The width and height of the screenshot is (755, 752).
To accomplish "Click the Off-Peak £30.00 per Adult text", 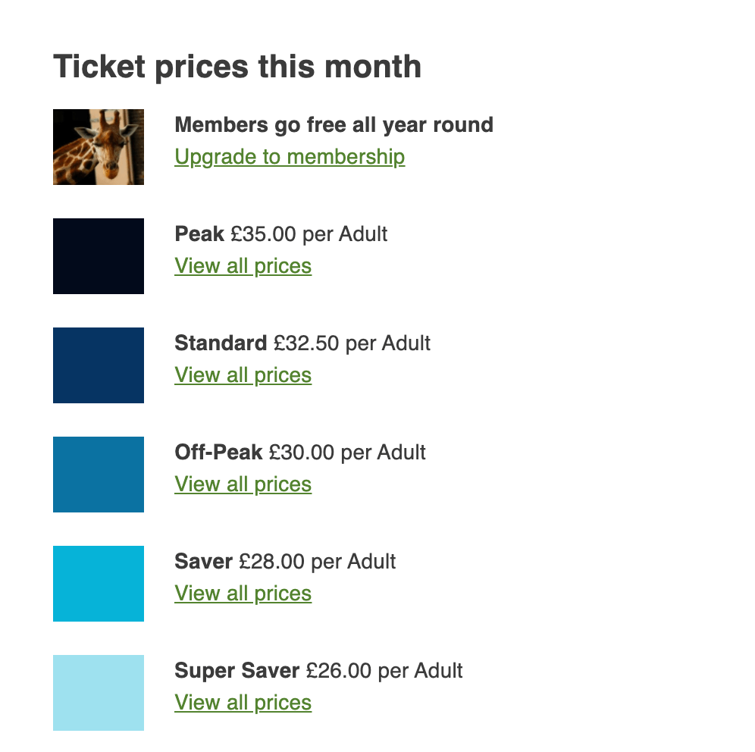I will [300, 453].
